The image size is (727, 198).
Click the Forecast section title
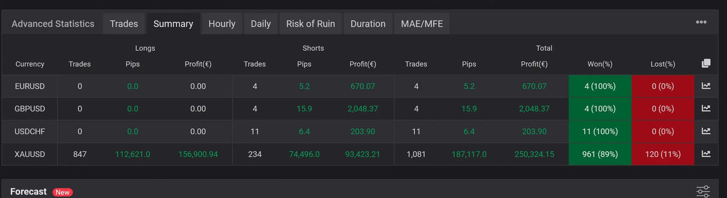pyautogui.click(x=28, y=191)
